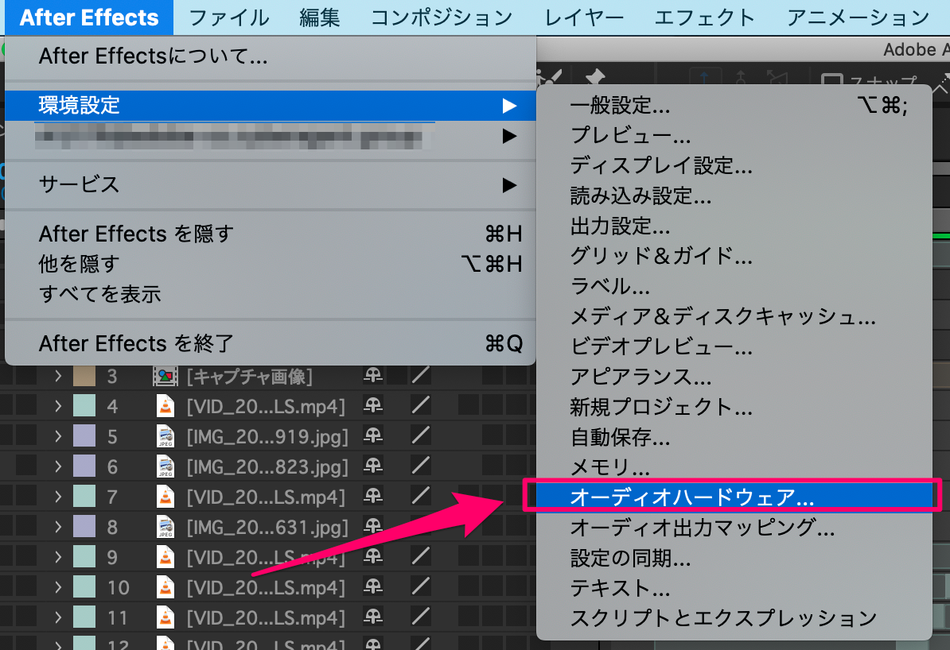The image size is (950, 650).
Task: Expand layer 3 キャプチャ画像 properties
Action: [58, 377]
